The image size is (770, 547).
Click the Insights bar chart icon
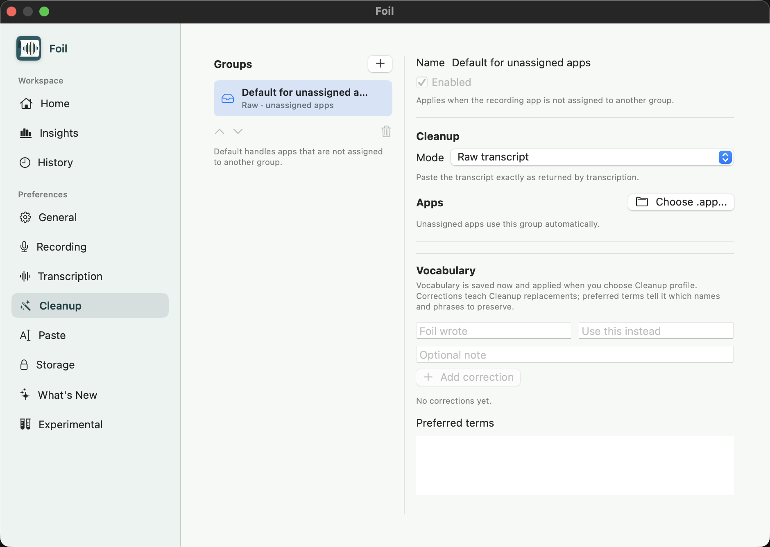point(26,133)
